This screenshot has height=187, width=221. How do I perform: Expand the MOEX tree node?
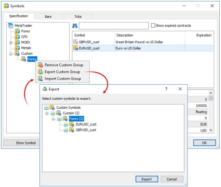point(11,43)
